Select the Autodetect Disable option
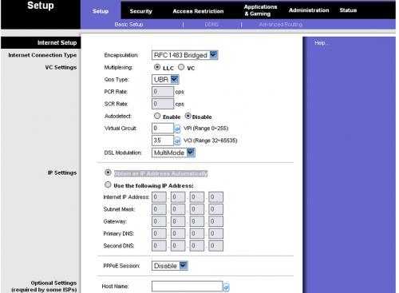This screenshot has height=293, width=399. click(188, 116)
